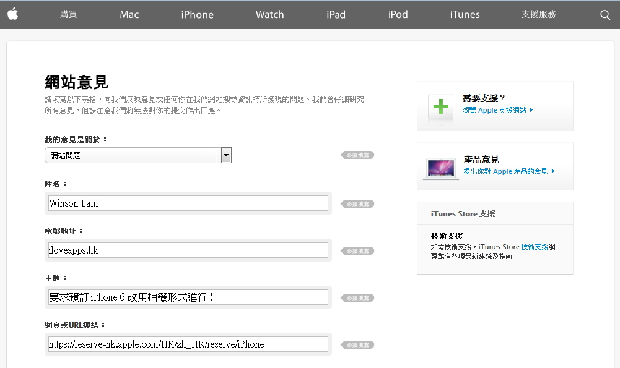The image size is (620, 368).
Task: Click the 姓名 field containing Winson Lam
Action: 188,203
